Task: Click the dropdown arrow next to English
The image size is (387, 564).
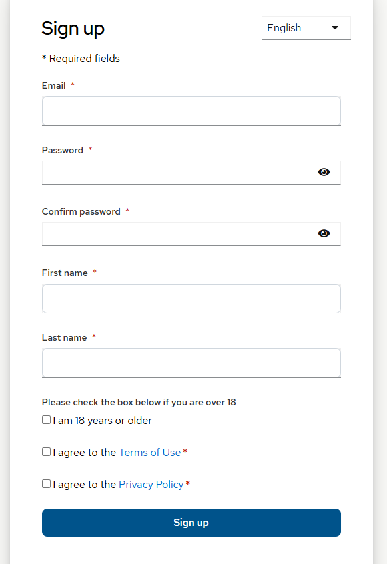Action: (x=334, y=27)
